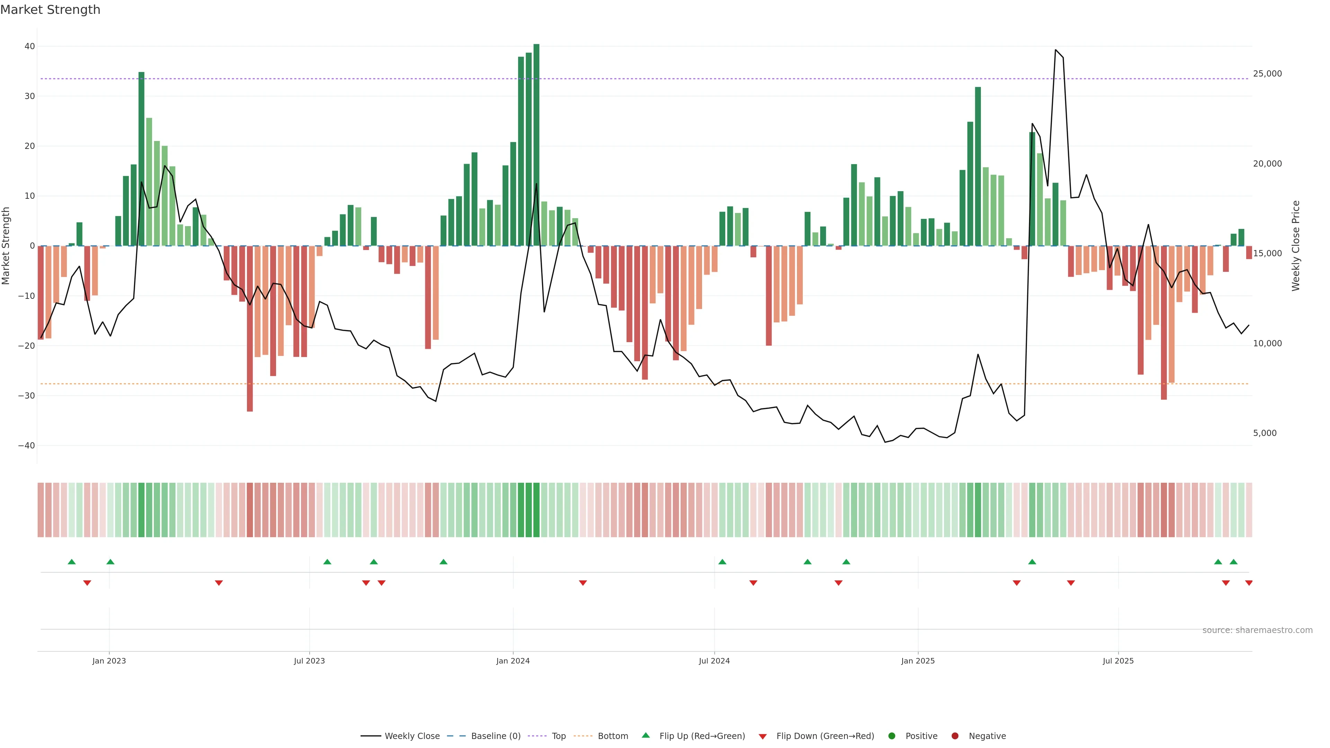Click the dark red Negative legend circle

955,736
